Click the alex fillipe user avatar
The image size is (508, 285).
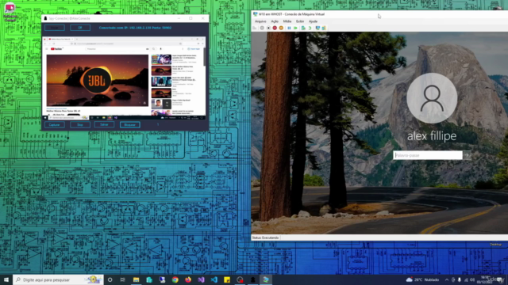[432, 98]
